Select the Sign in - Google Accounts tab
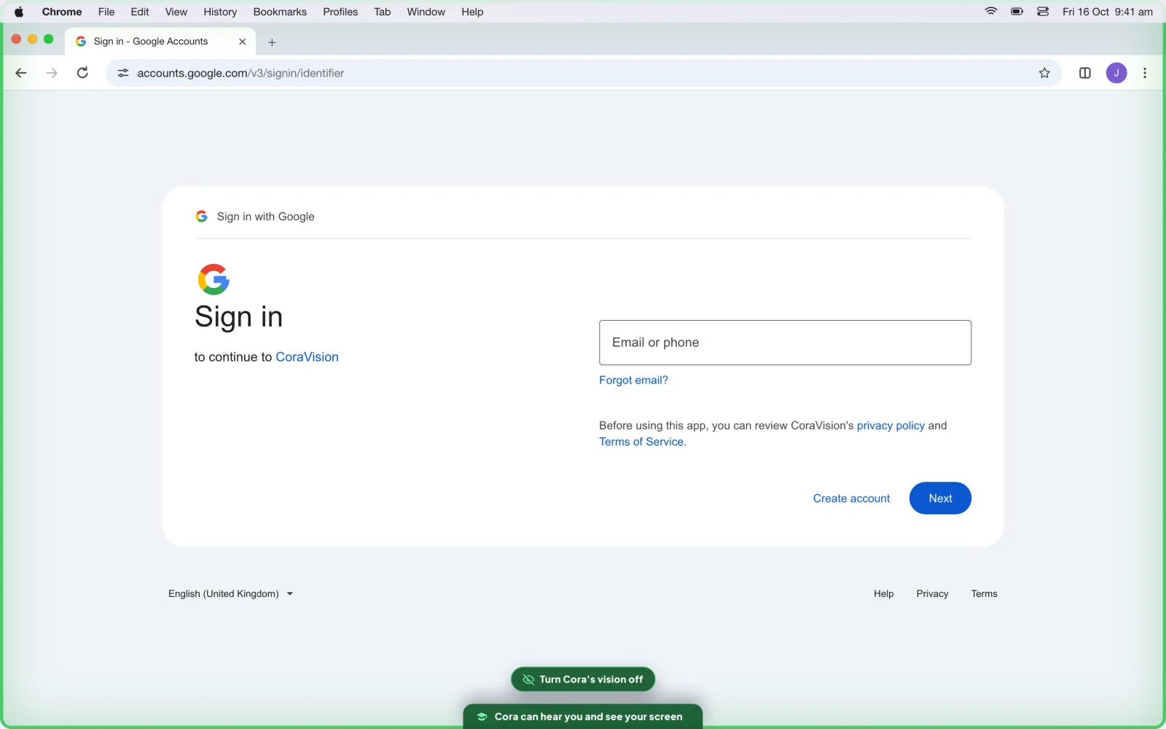This screenshot has height=729, width=1166. (160, 42)
